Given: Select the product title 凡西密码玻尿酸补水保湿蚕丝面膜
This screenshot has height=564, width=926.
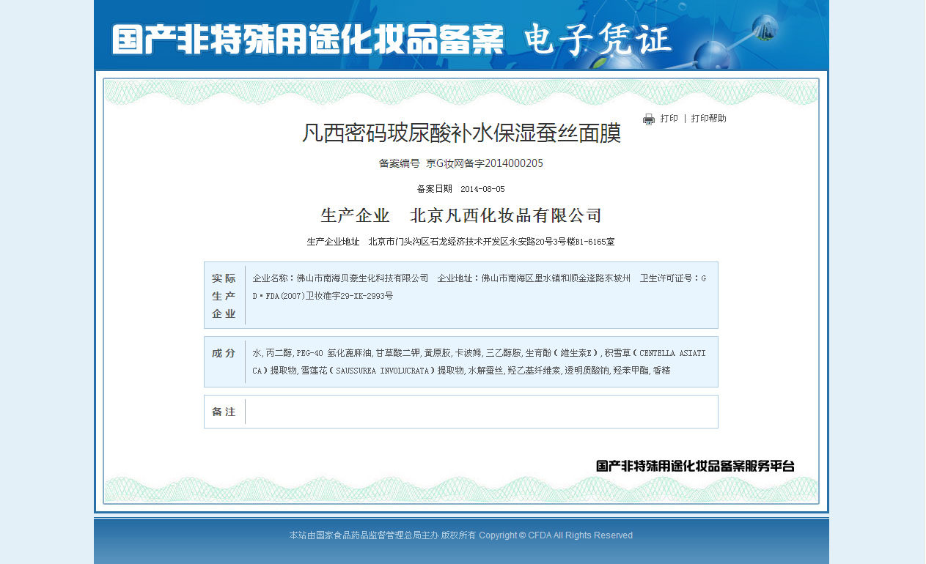Looking at the screenshot, I should click(x=462, y=133).
